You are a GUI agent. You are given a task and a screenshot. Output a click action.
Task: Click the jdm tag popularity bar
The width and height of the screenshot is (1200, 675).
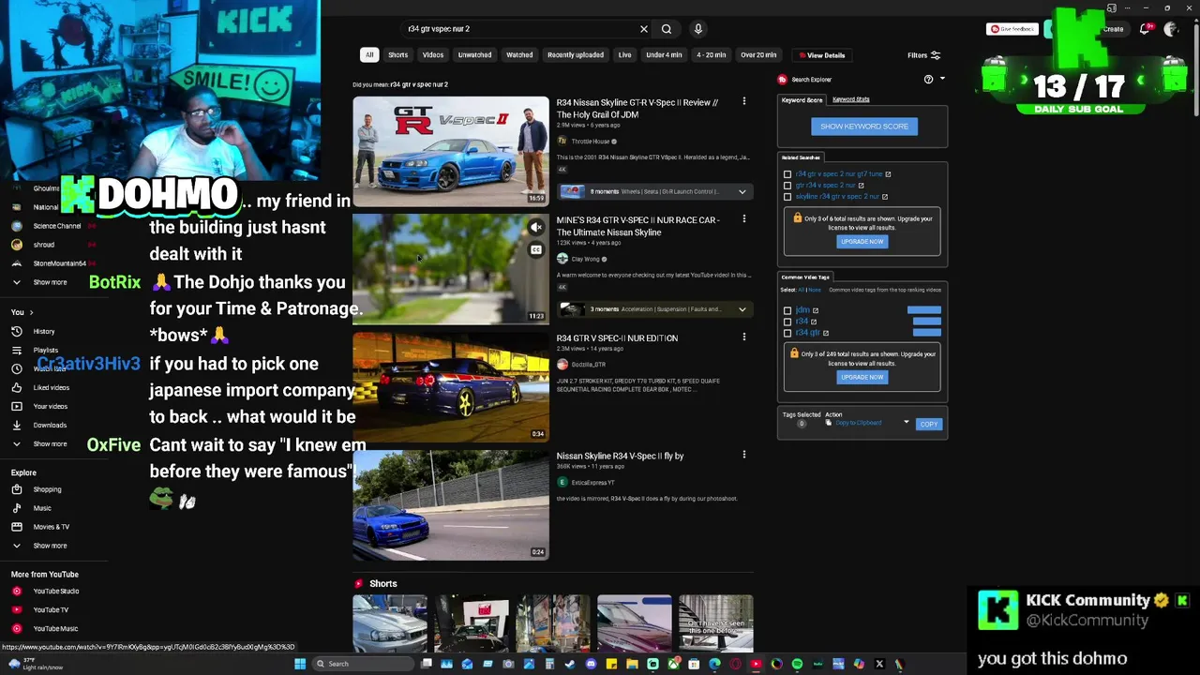coord(924,310)
